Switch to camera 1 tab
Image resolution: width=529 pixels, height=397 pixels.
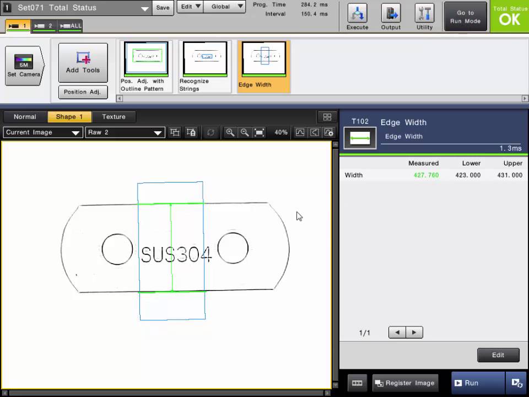click(18, 26)
